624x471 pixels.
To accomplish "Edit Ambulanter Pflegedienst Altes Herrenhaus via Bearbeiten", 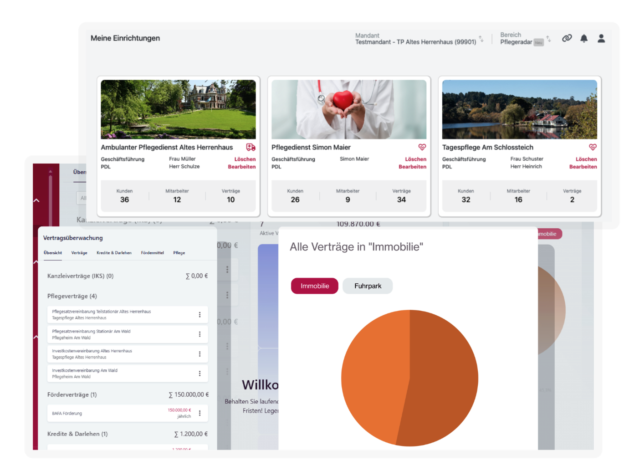I will coord(242,167).
